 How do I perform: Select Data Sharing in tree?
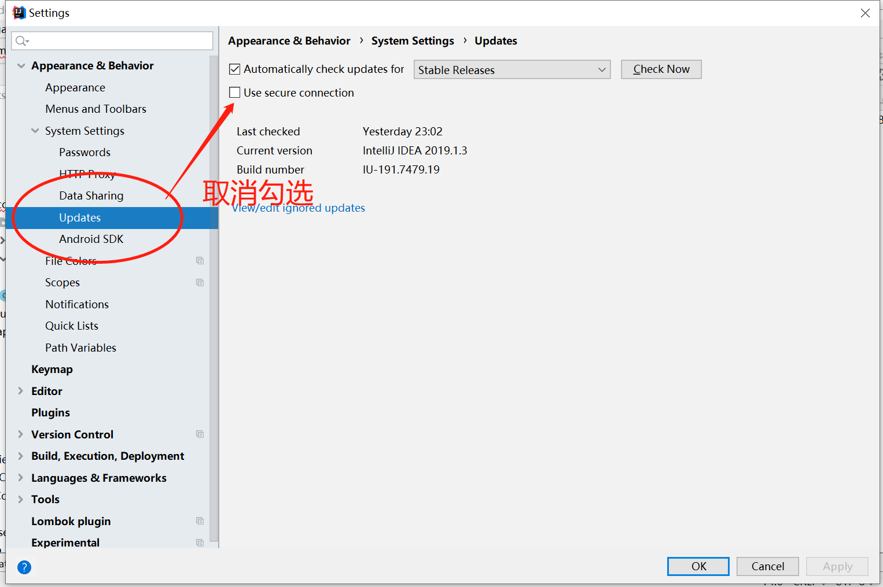(x=91, y=196)
